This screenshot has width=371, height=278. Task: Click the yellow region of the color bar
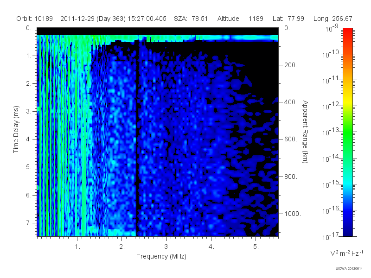347,101
